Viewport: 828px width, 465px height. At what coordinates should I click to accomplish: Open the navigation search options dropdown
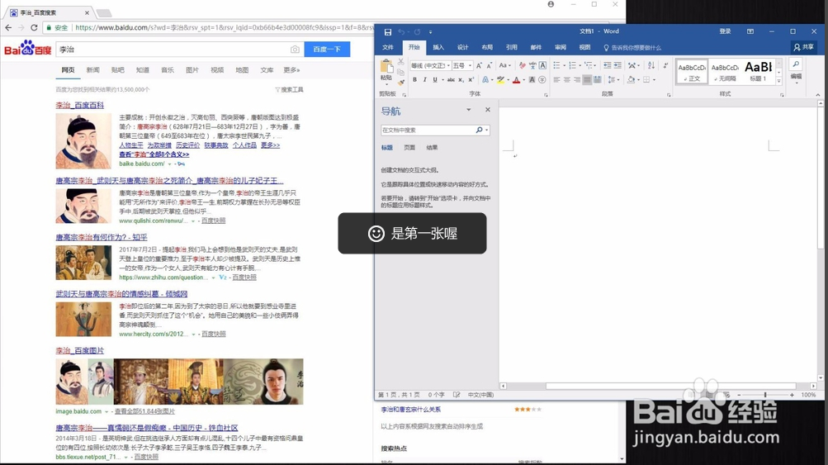[x=486, y=130]
